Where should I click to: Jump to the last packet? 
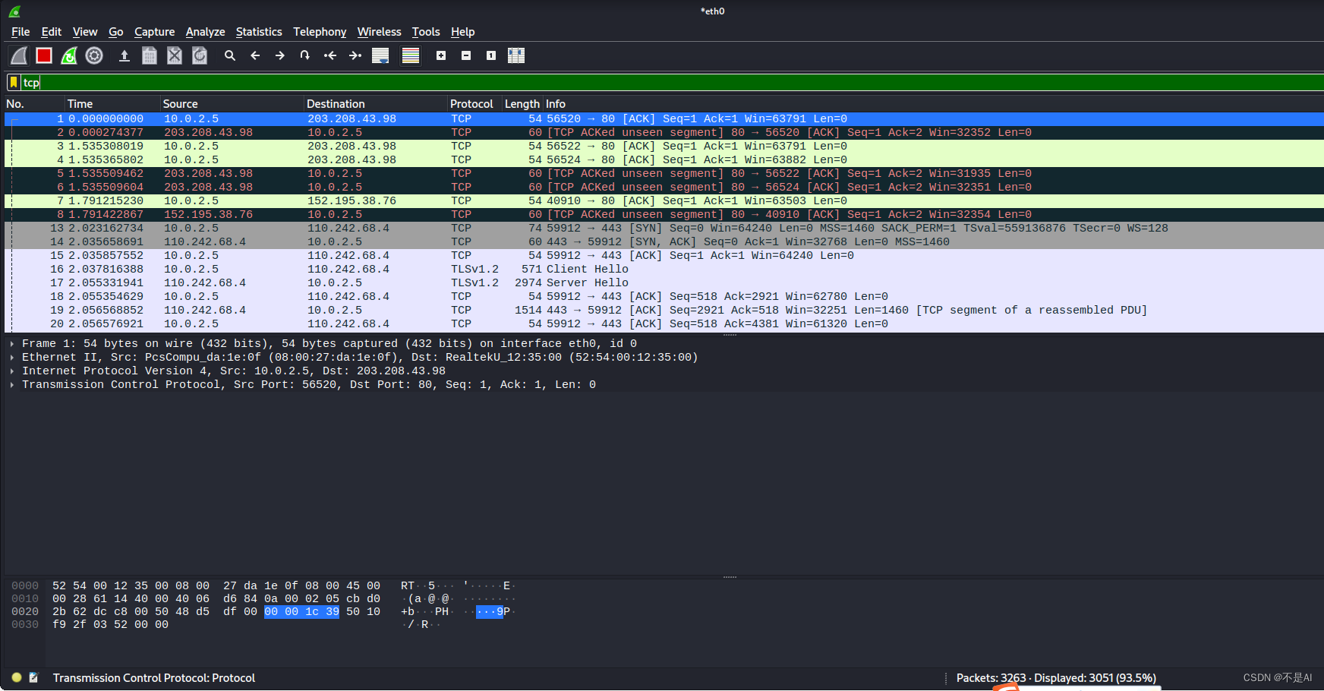coord(355,55)
